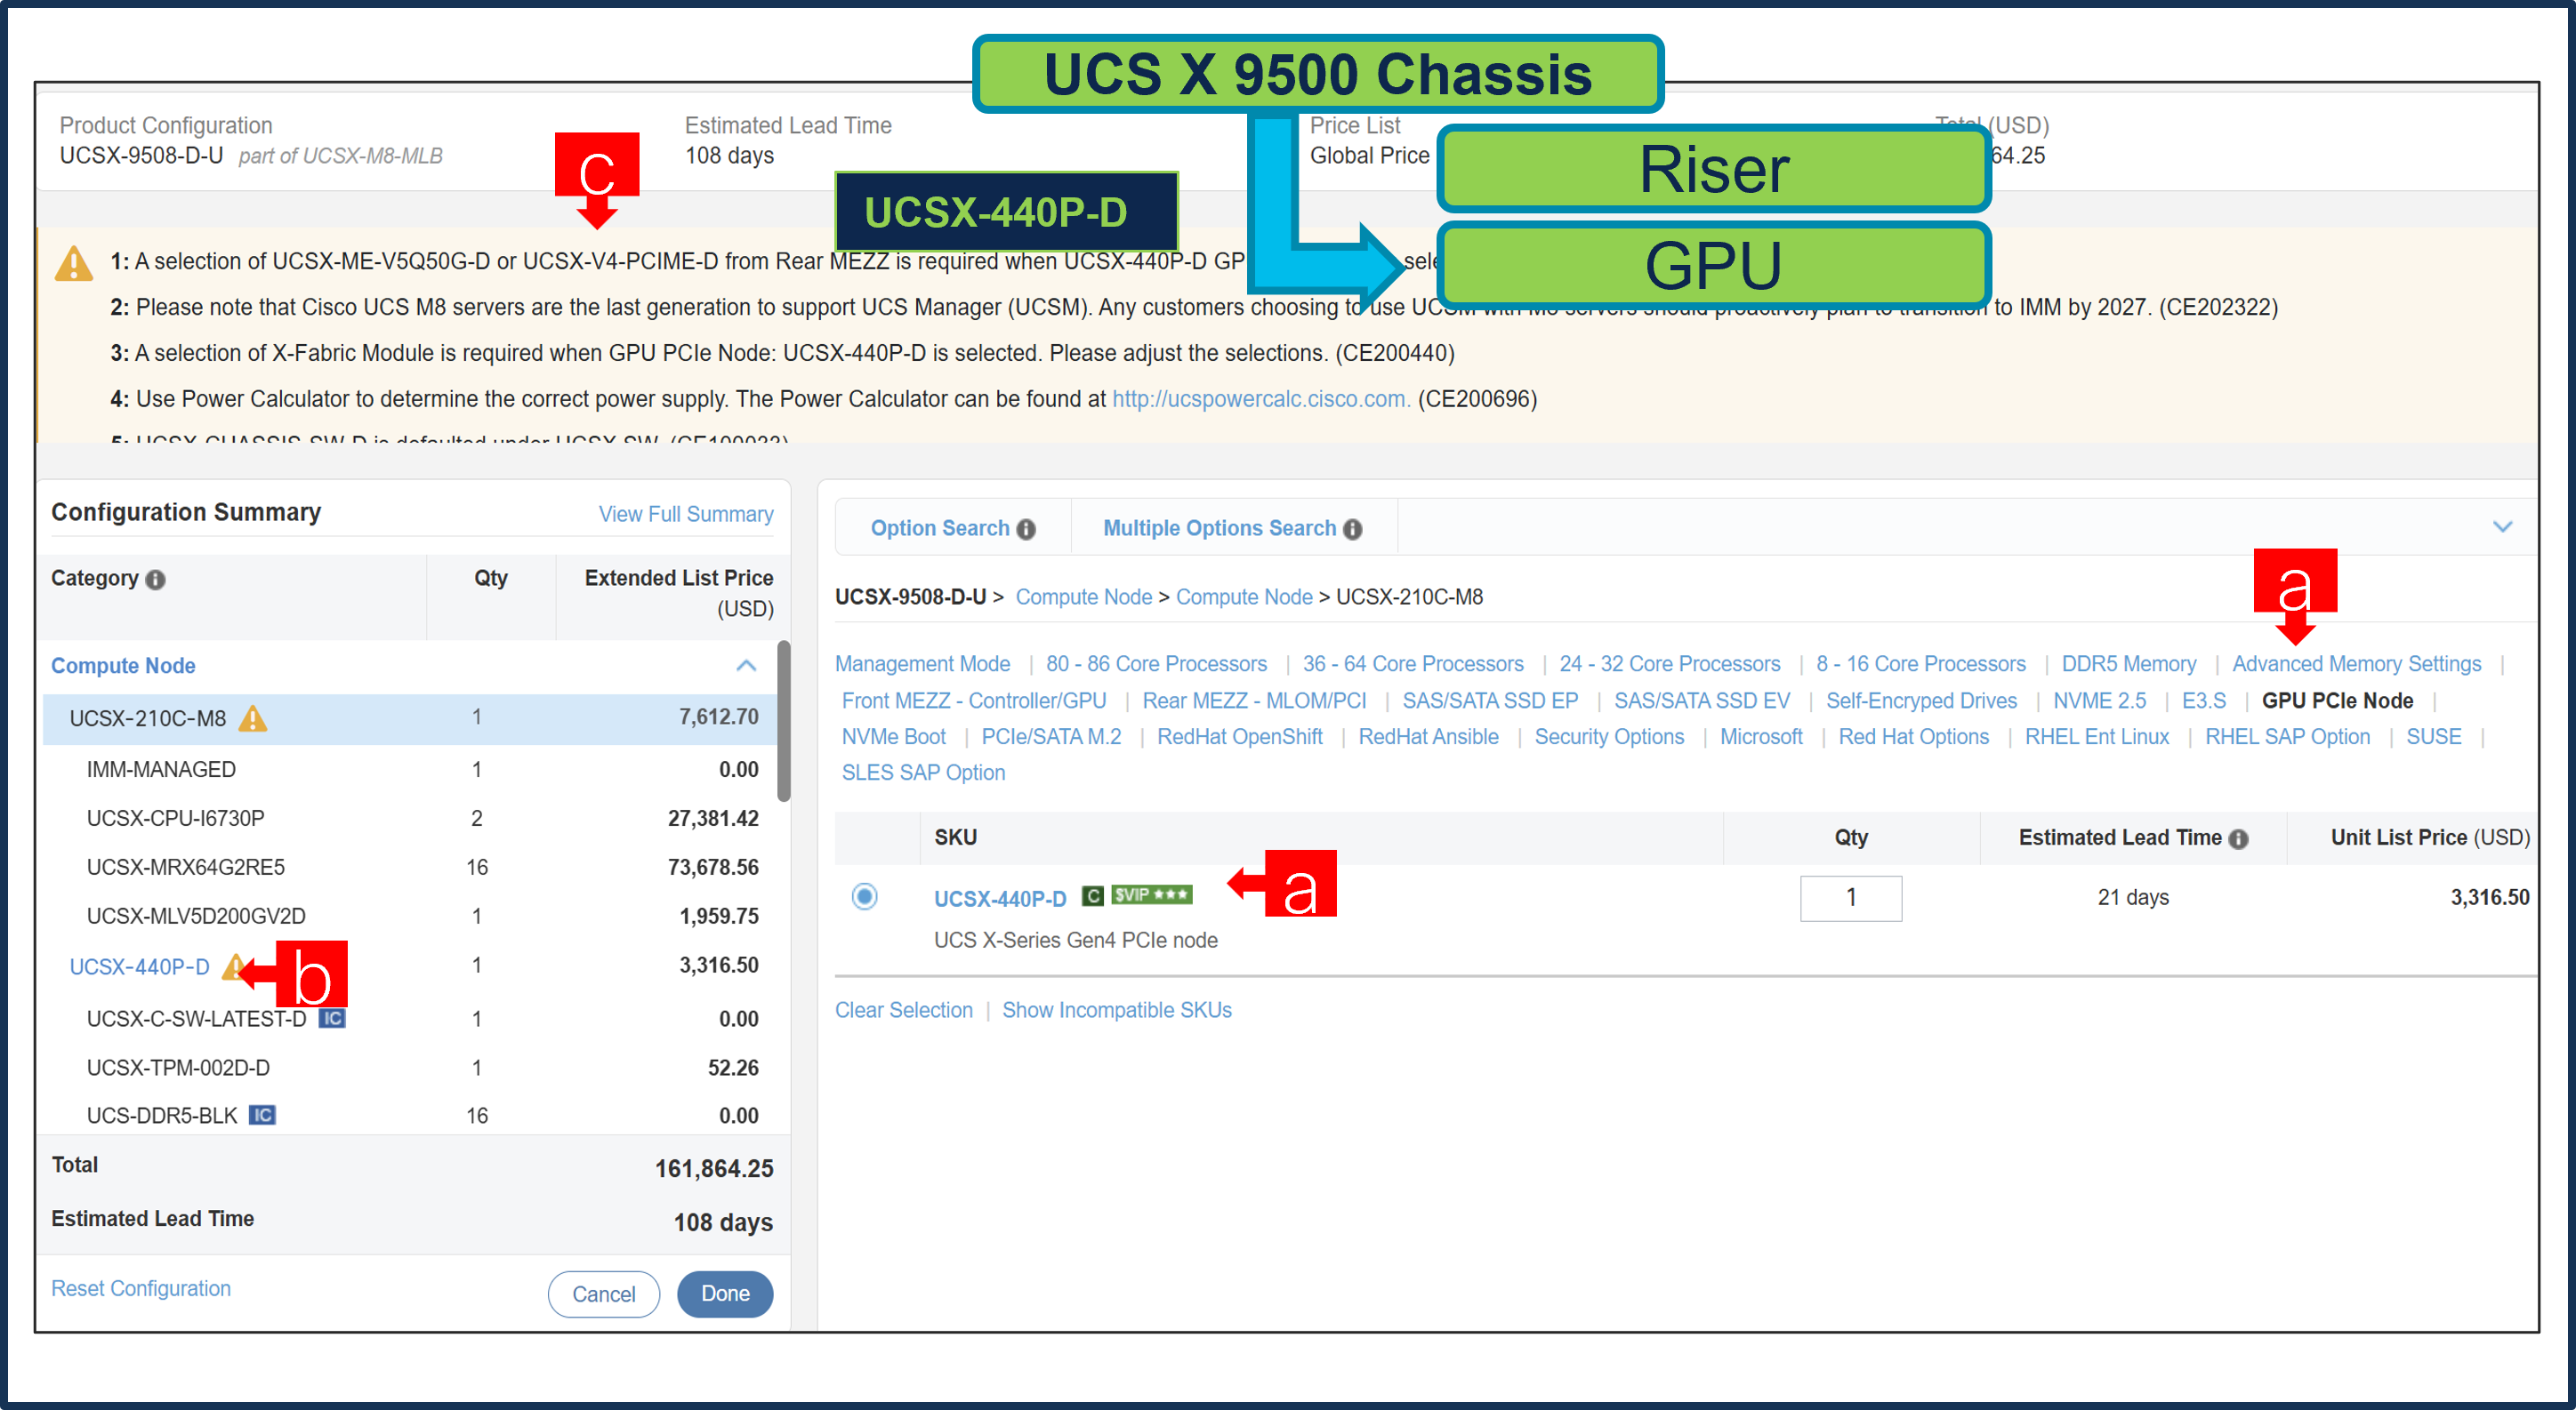The width and height of the screenshot is (2576, 1410).
Task: Click the Done button
Action: tap(725, 1293)
